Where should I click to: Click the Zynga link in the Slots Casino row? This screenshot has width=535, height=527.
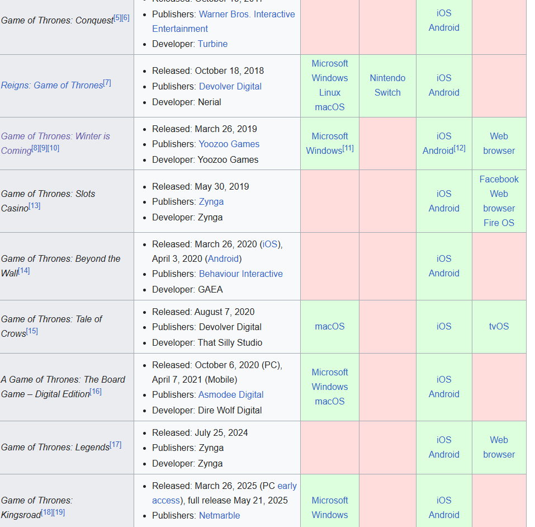pyautogui.click(x=211, y=202)
